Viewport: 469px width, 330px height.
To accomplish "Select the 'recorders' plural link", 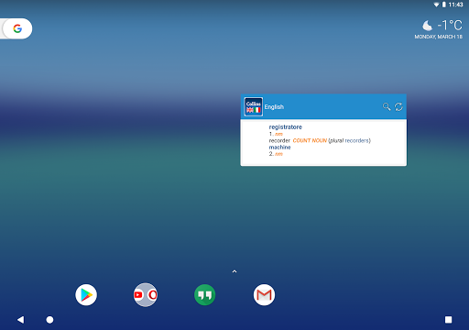I will point(357,140).
